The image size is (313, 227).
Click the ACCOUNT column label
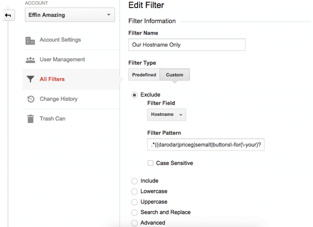tap(36, 3)
